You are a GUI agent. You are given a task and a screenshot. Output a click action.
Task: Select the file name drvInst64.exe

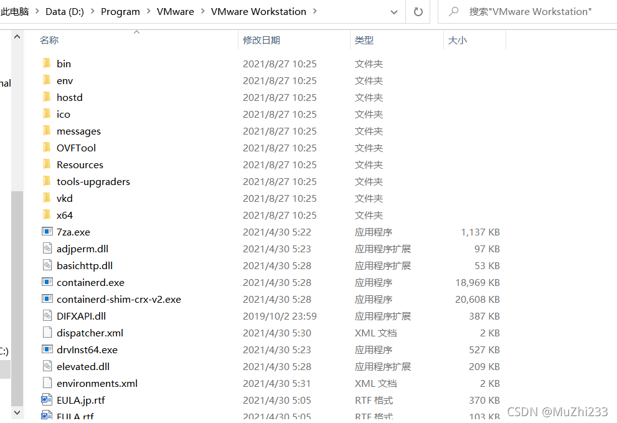point(87,349)
